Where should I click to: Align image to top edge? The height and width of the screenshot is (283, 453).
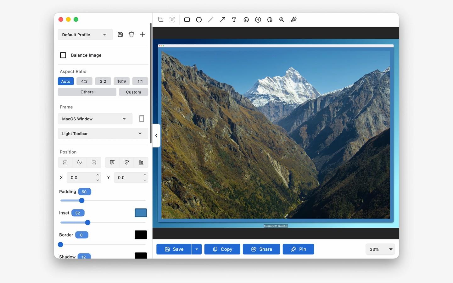(x=112, y=162)
